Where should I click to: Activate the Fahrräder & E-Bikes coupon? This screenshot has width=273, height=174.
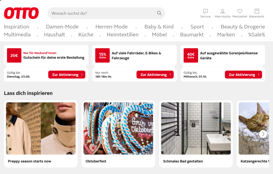pos(155,75)
